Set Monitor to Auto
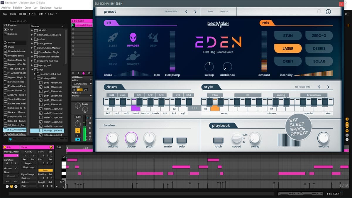 80,90
